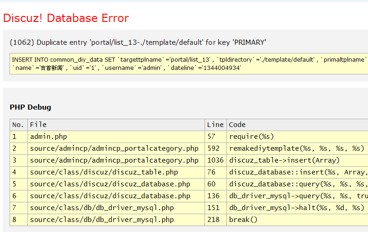Click line number 592 cell
This screenshot has height=232, width=368.
point(216,148)
